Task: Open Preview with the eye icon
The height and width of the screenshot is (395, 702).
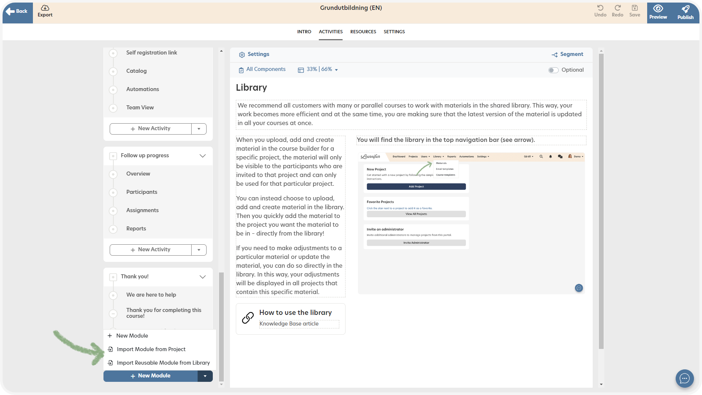Action: click(658, 9)
